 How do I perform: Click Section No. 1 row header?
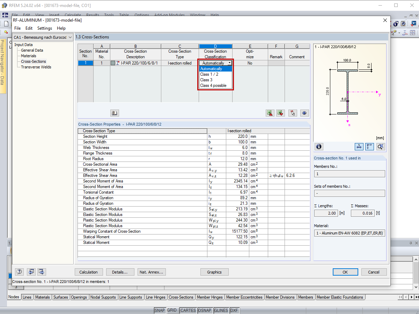pos(85,63)
